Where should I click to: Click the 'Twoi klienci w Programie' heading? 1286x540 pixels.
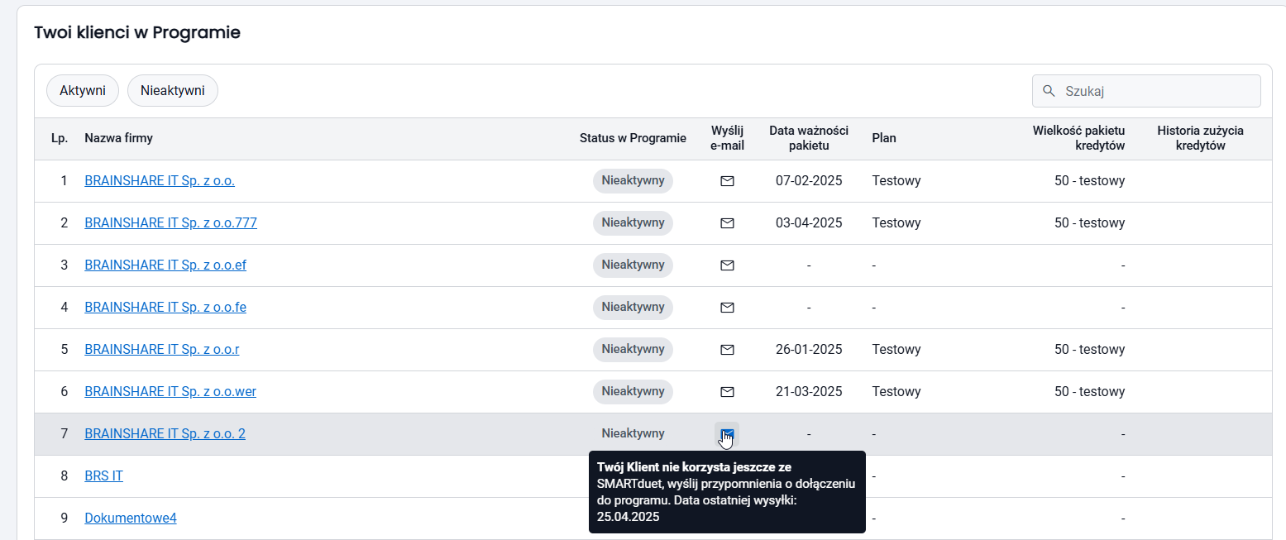pyautogui.click(x=137, y=33)
